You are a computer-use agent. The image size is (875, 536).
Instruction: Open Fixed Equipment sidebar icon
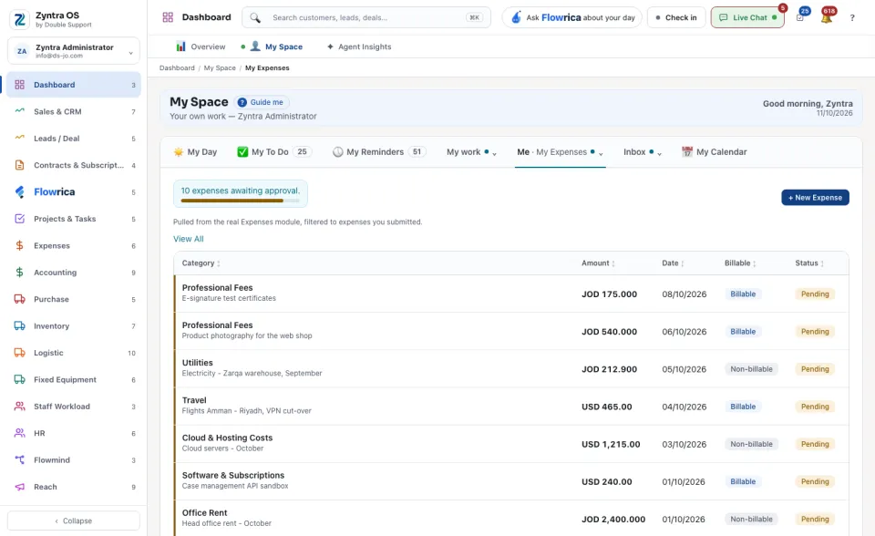19,379
